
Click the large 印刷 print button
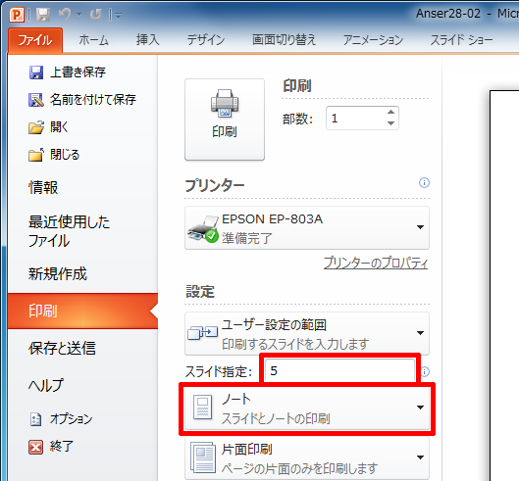pos(225,120)
